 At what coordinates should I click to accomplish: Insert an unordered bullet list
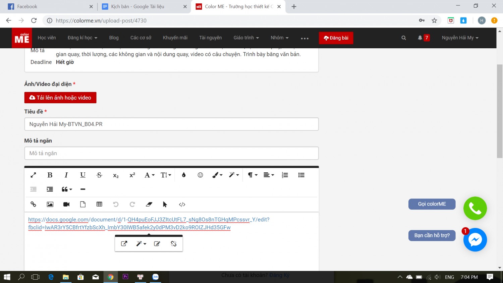[x=301, y=175]
